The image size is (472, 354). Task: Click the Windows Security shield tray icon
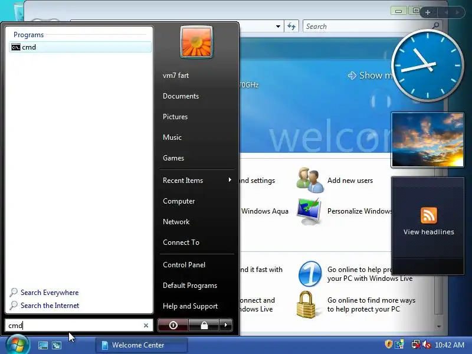[389, 344]
